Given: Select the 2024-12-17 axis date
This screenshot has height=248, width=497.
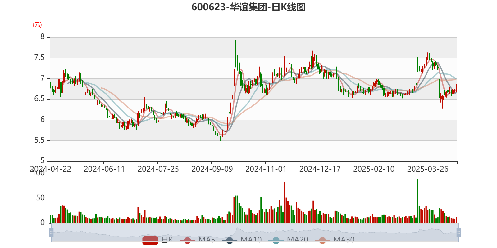Looking at the screenshot, I should click(x=320, y=169).
